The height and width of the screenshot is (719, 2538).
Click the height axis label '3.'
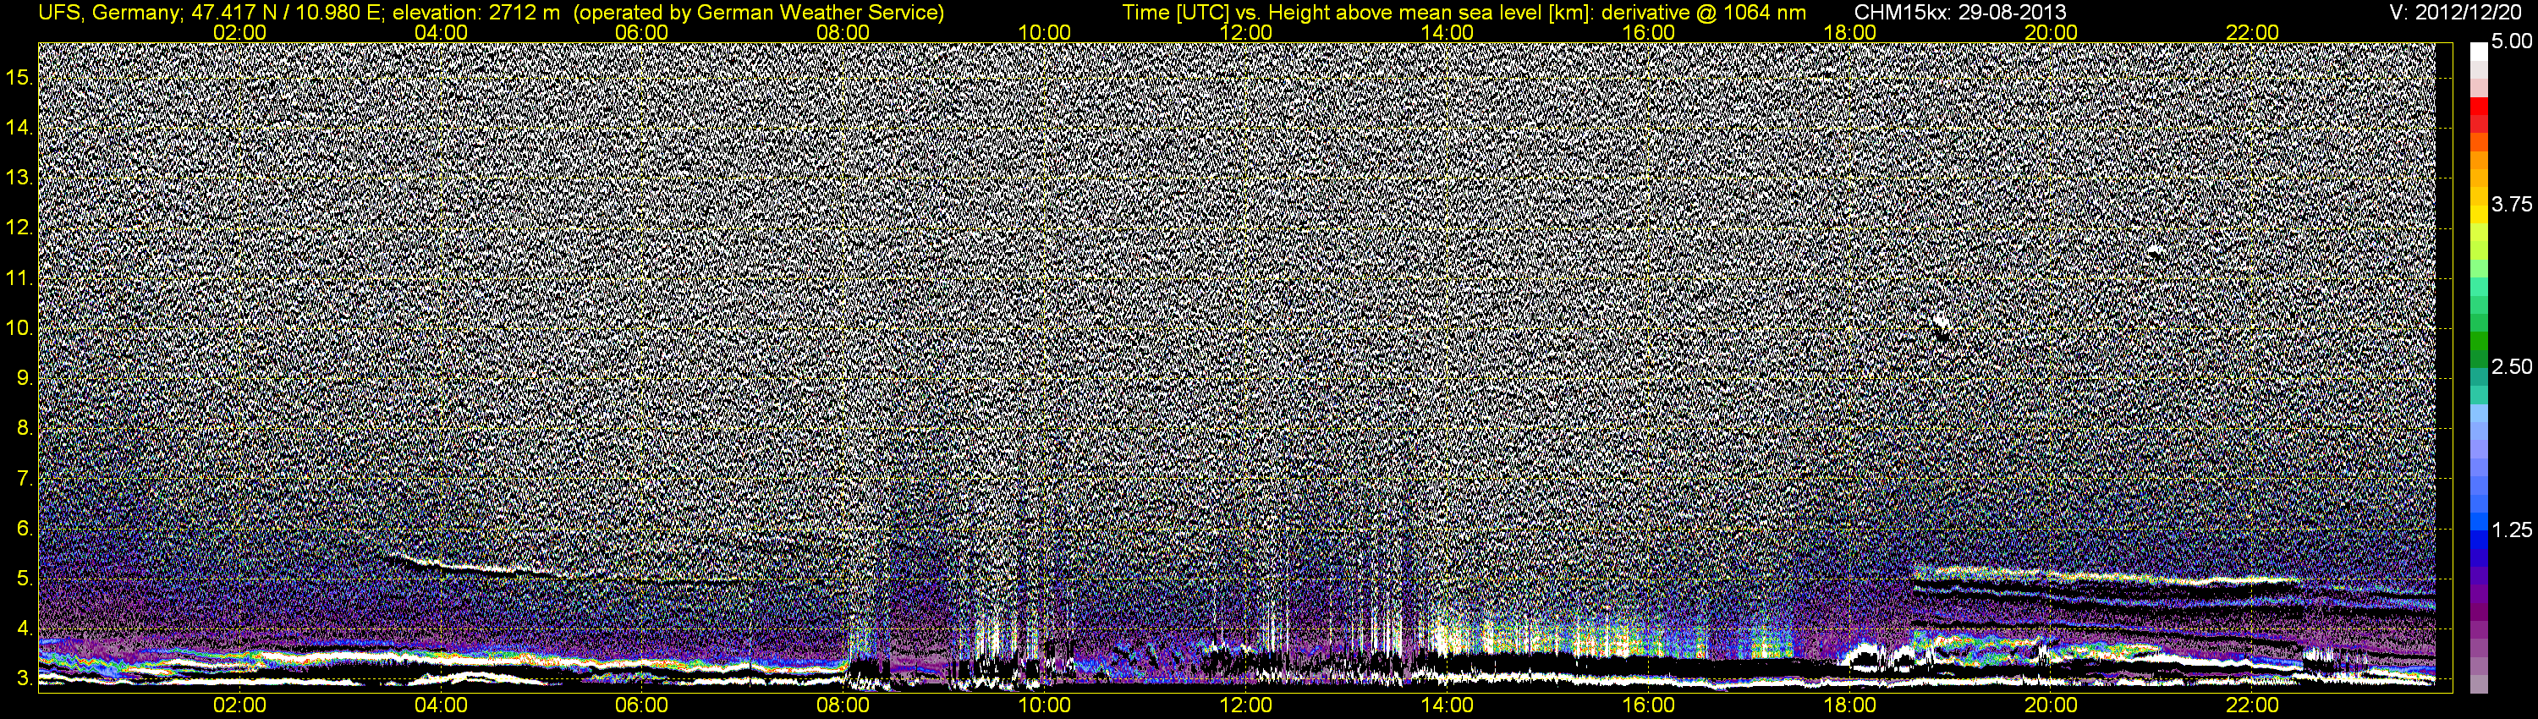click(25, 678)
